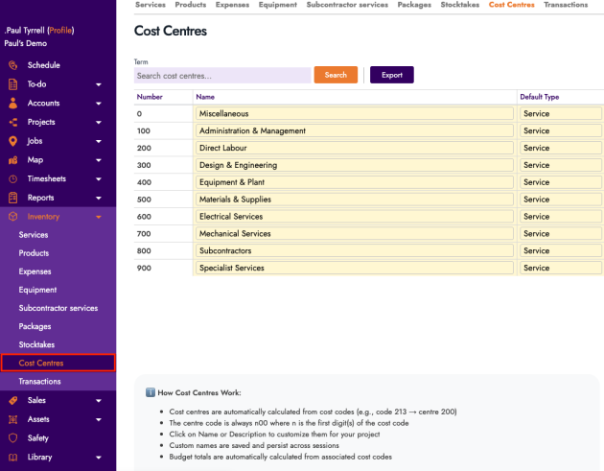Click the Schedule calendar icon in sidebar
Image resolution: width=604 pixels, height=471 pixels.
point(12,65)
